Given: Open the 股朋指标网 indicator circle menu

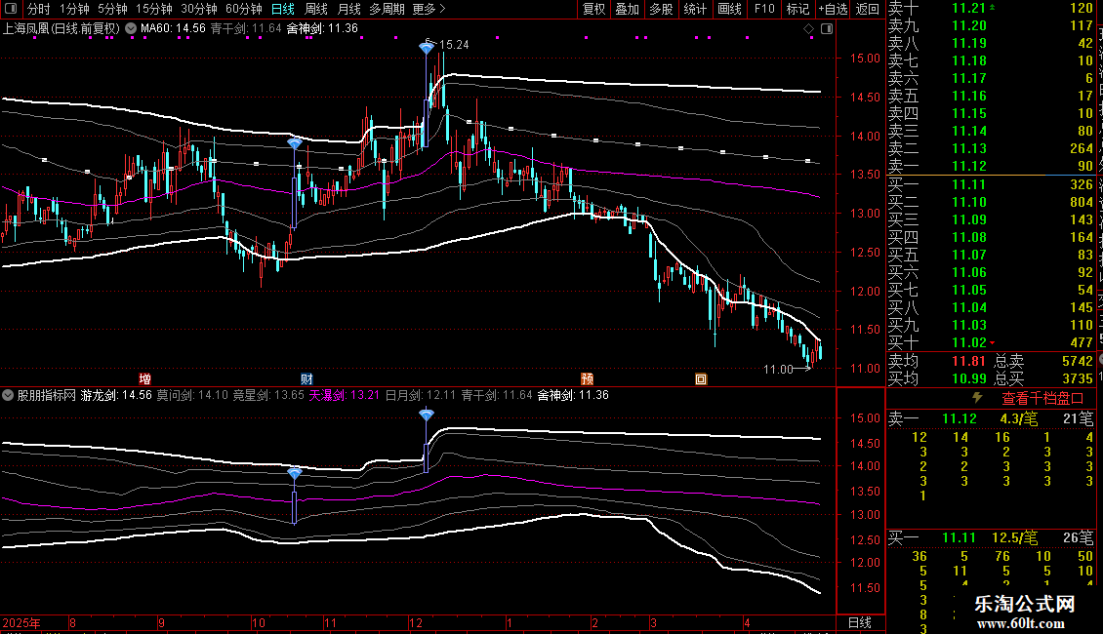Looking at the screenshot, I should point(8,395).
